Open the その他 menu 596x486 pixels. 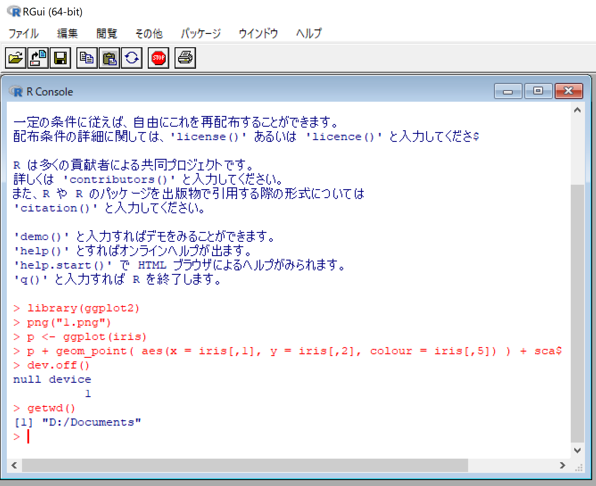(149, 33)
